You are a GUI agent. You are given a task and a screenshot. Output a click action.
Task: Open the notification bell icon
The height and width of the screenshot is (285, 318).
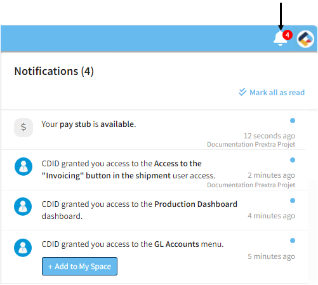point(280,39)
